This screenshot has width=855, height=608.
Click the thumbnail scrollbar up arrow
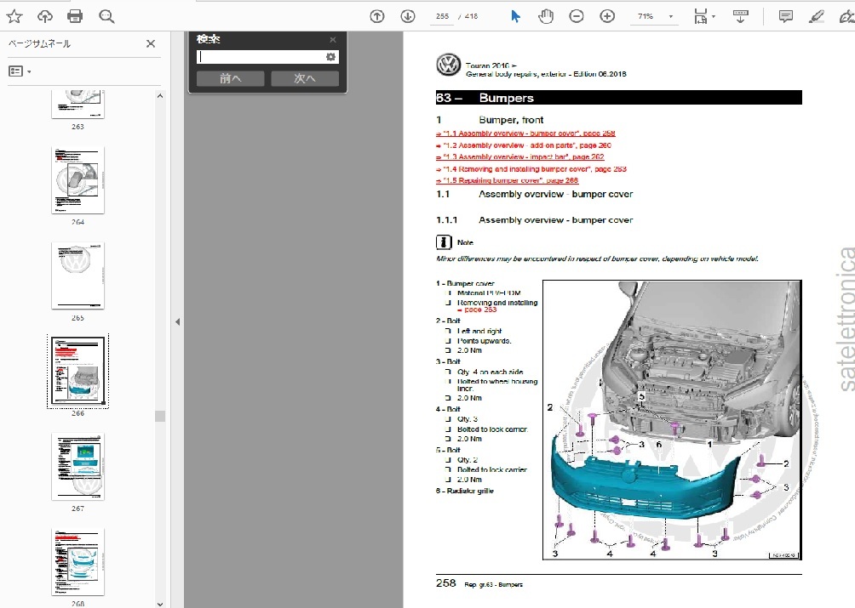point(160,96)
